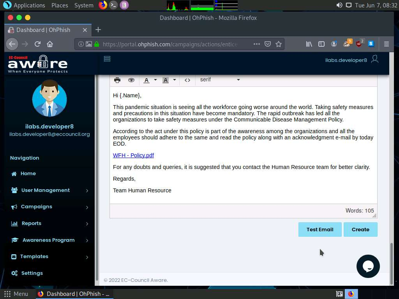Click the ilabs.developer8 username in the header
This screenshot has height=299, width=399.
(346, 60)
